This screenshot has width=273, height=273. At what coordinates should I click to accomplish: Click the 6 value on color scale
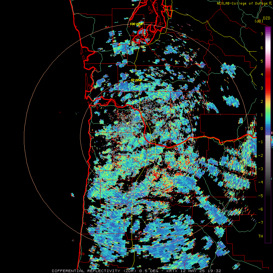(262, 48)
